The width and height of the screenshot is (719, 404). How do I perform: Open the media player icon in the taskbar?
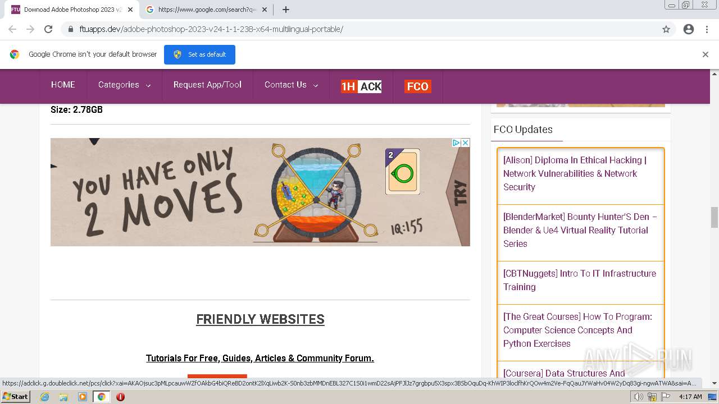point(83,397)
